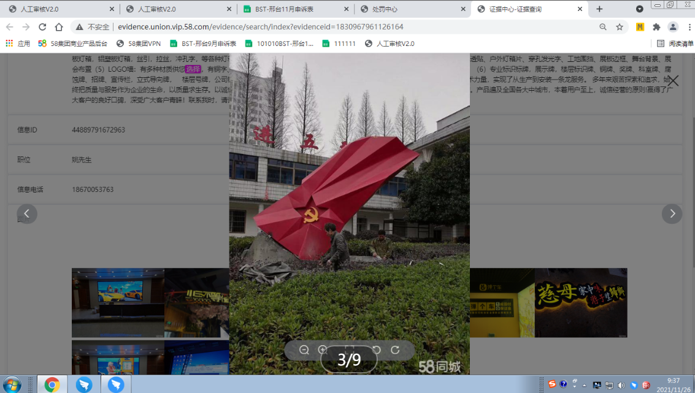The width and height of the screenshot is (695, 393).
Task: Switch to 处罚中心 tab
Action: coord(413,9)
